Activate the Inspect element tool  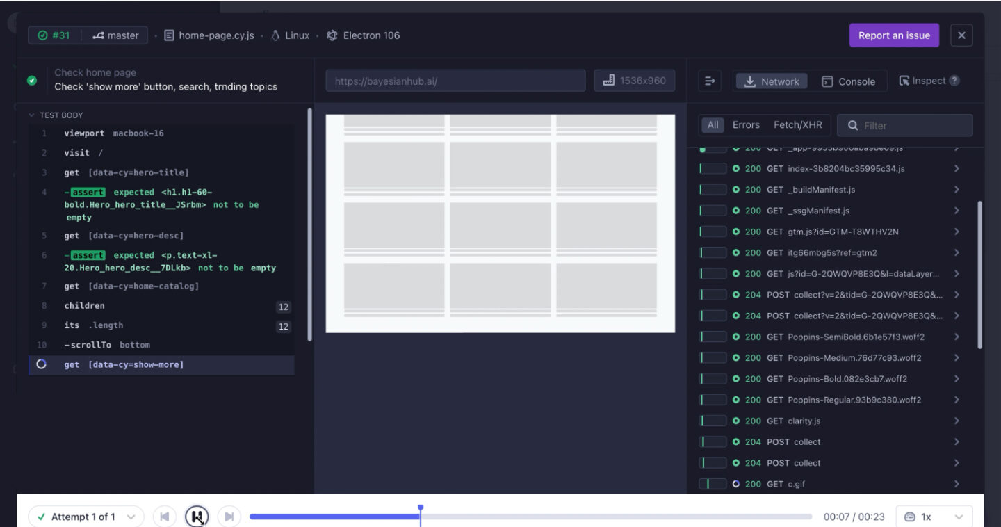(x=922, y=81)
